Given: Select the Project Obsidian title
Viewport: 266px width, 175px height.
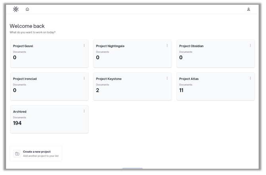Looking at the screenshot, I should pyautogui.click(x=191, y=46).
